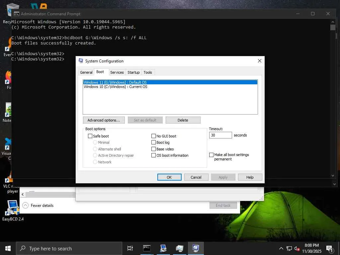This screenshot has width=340, height=255.
Task: Switch to the Services tab
Action: (117, 72)
